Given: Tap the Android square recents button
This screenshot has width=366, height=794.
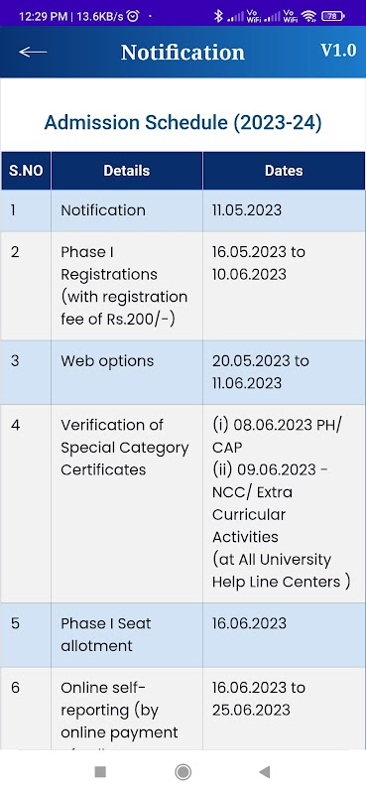Looking at the screenshot, I should [100, 772].
